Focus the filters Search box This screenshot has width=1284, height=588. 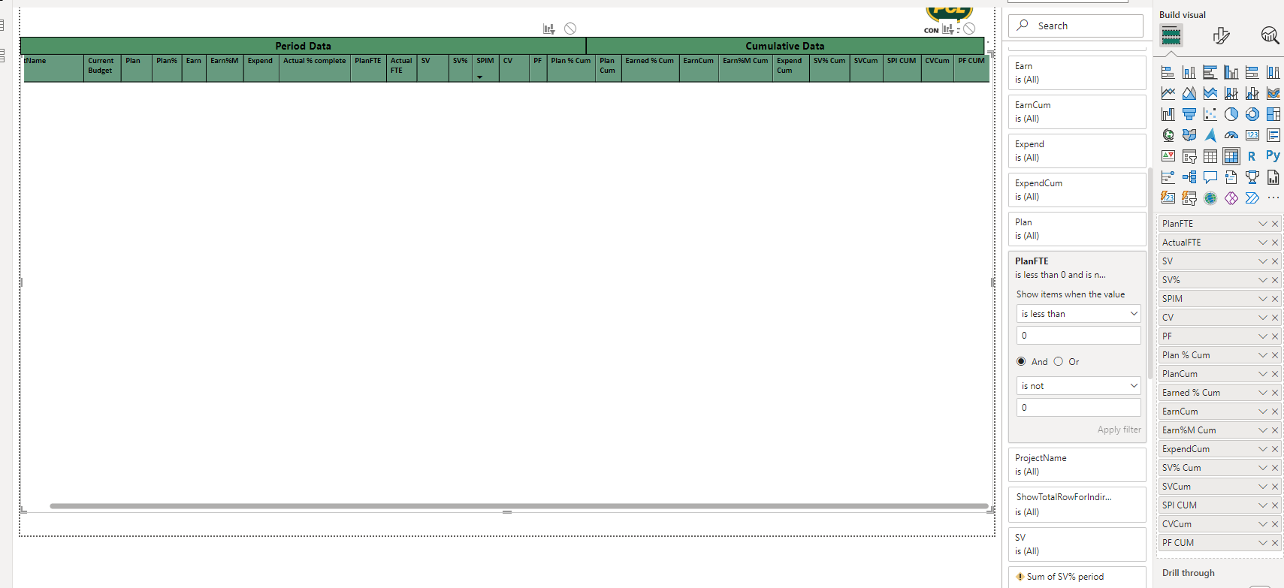click(1076, 26)
